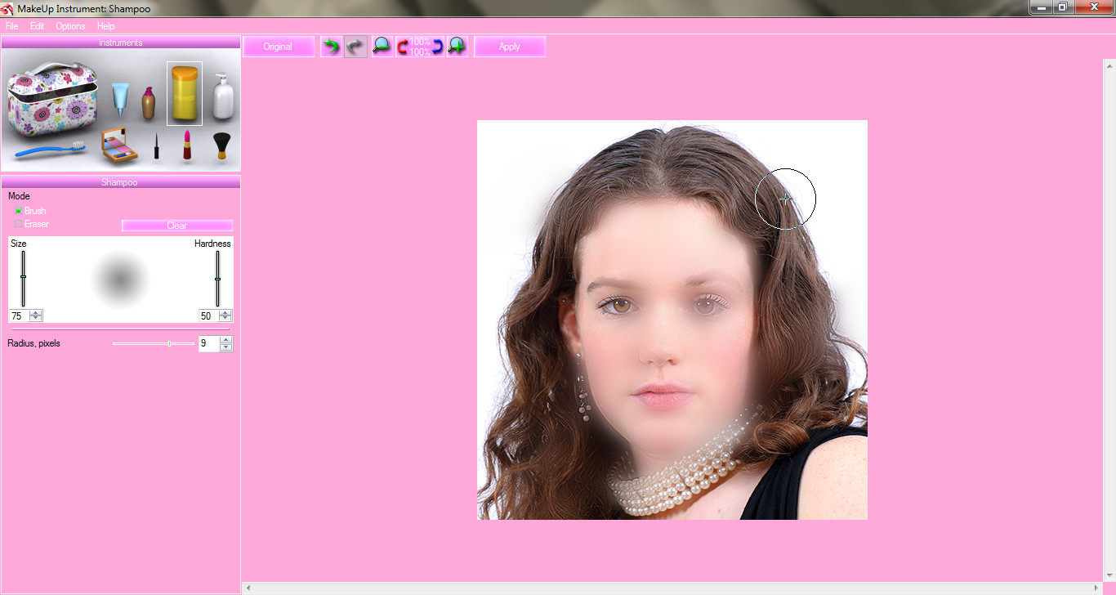Click the vertical Size slider handle
Viewport: 1116px width, 595px height.
pos(23,277)
